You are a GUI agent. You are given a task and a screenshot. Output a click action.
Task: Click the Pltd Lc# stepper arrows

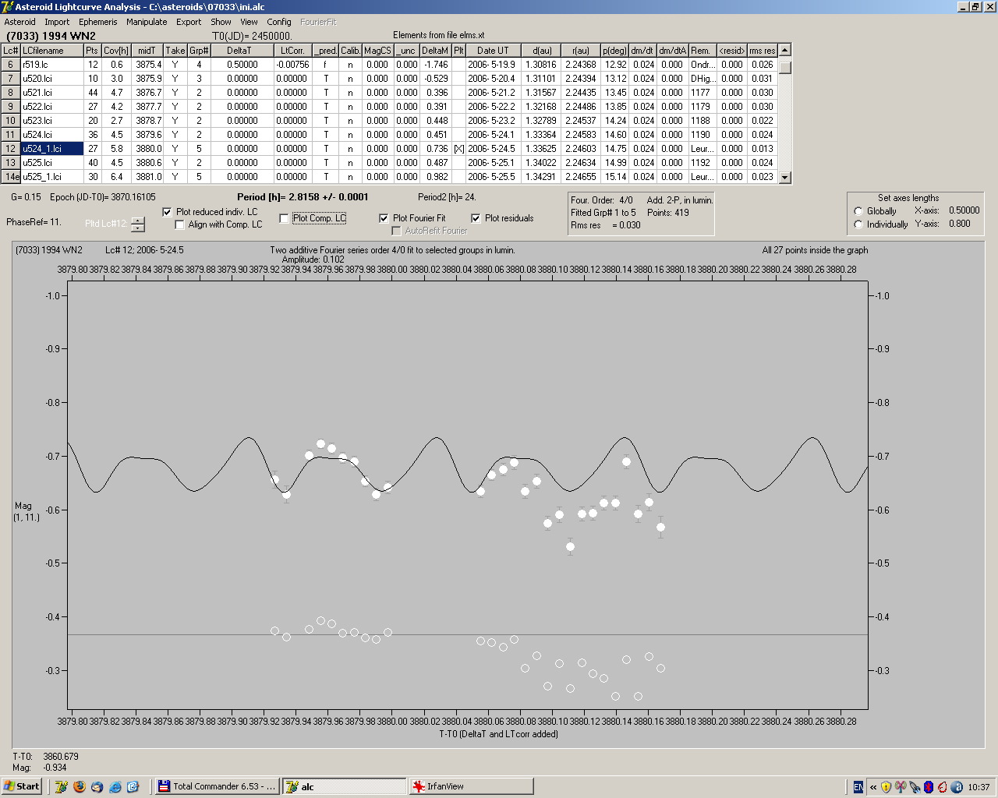click(138, 224)
